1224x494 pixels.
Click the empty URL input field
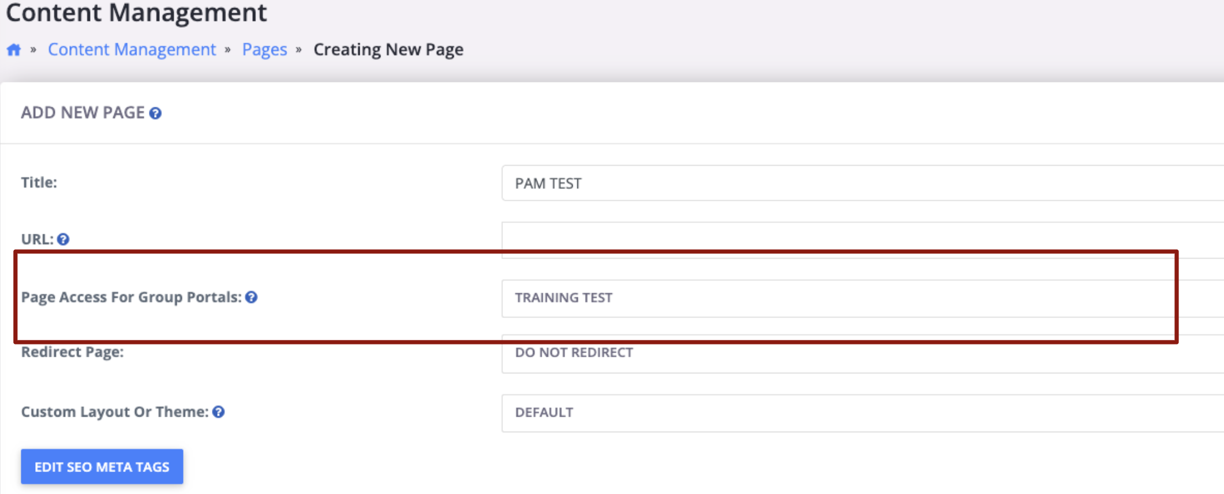point(863,239)
